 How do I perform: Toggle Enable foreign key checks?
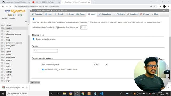coord(33,39)
